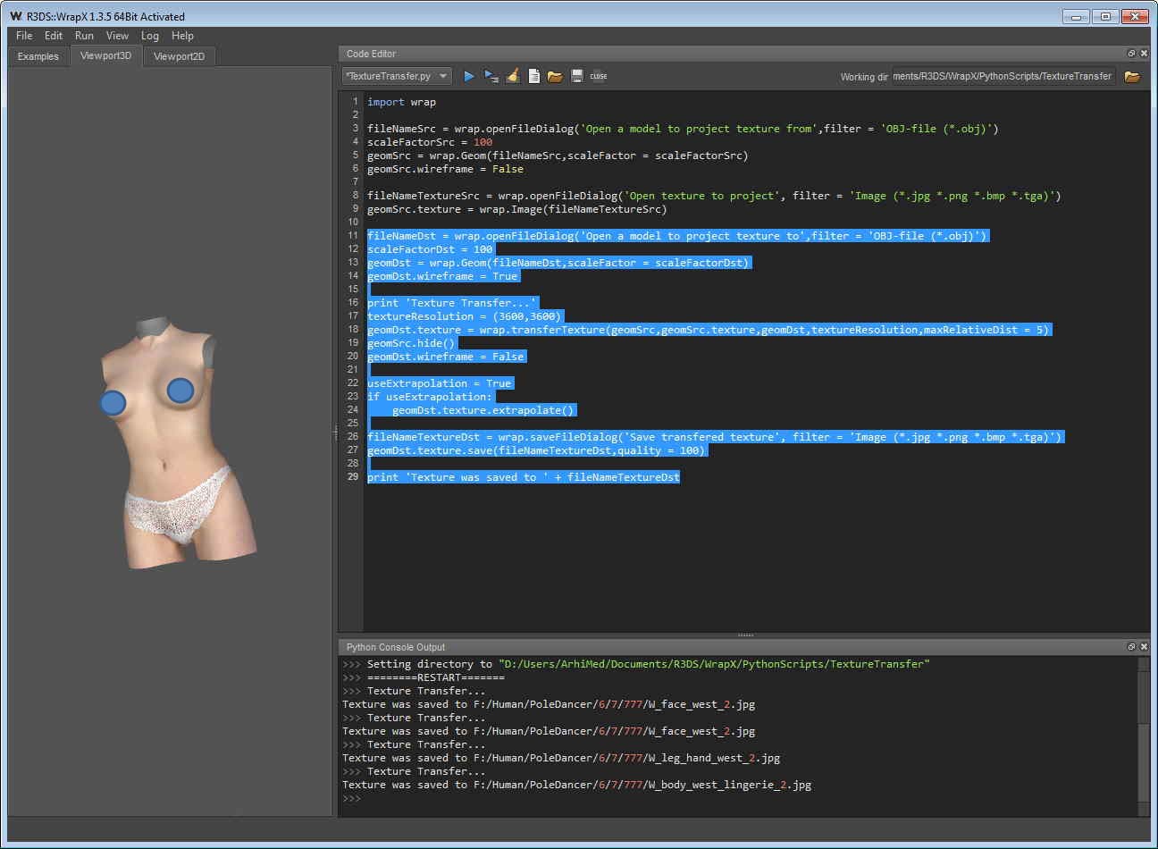Undock the Code Editor panel
The width and height of the screenshot is (1158, 849).
point(1131,54)
